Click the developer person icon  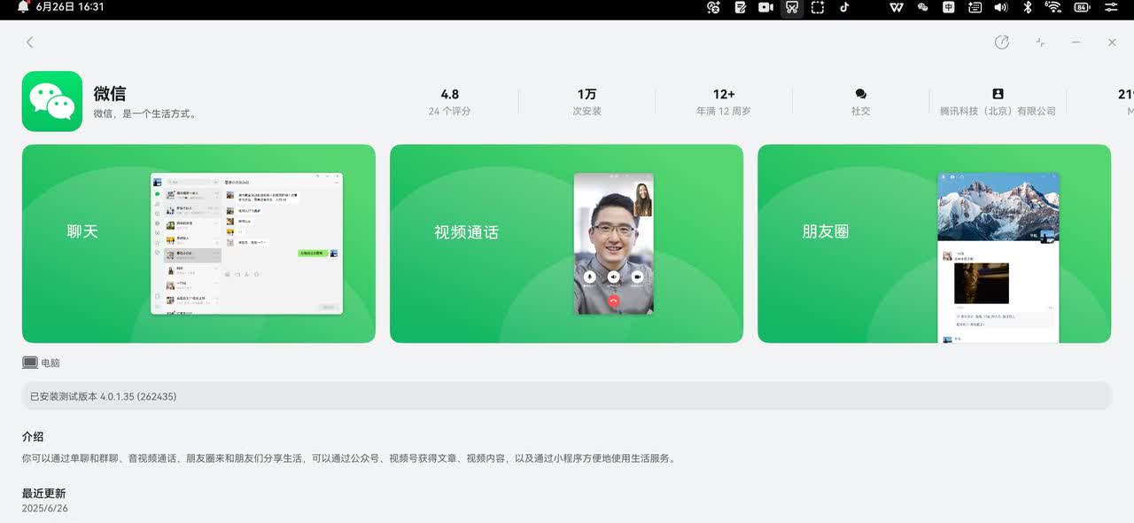pyautogui.click(x=998, y=94)
